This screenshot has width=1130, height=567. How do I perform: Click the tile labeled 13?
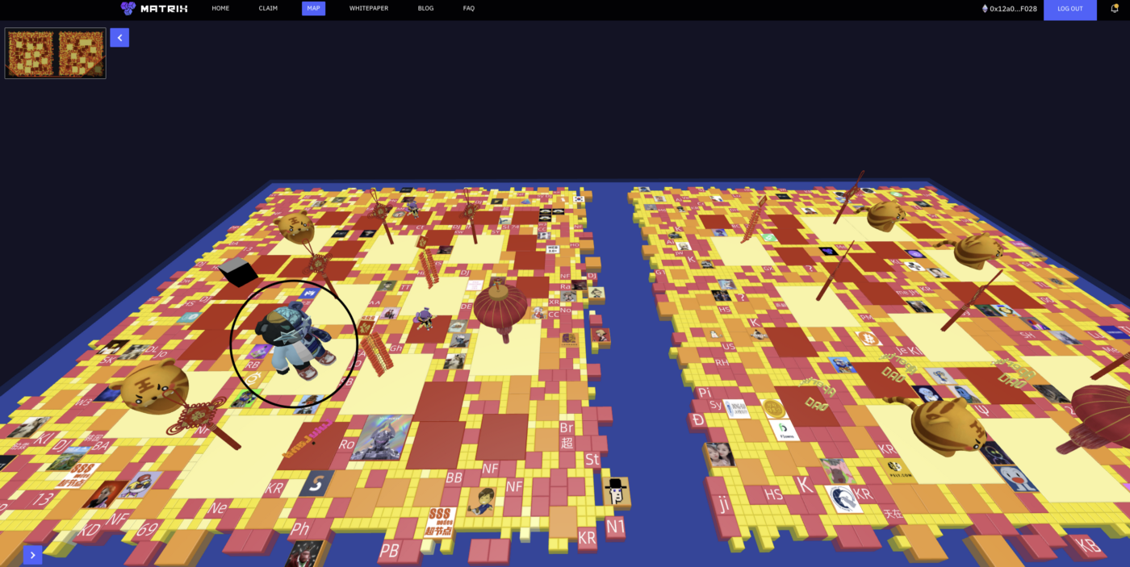click(x=42, y=499)
